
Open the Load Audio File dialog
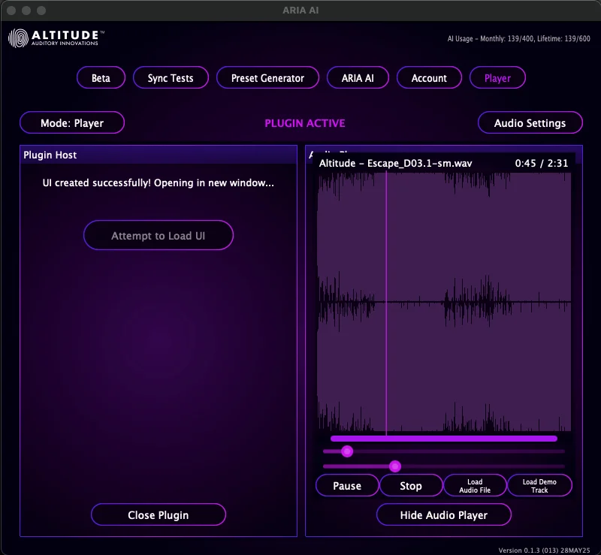pyautogui.click(x=474, y=485)
